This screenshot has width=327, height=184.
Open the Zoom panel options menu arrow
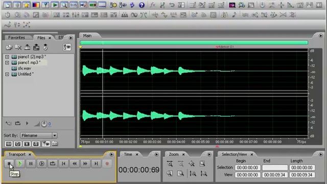209,154
